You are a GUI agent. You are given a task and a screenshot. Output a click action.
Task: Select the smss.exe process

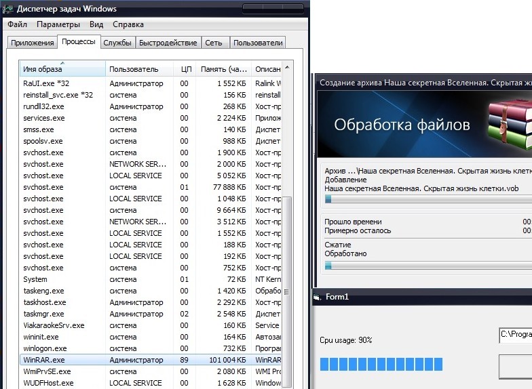pyautogui.click(x=151, y=129)
